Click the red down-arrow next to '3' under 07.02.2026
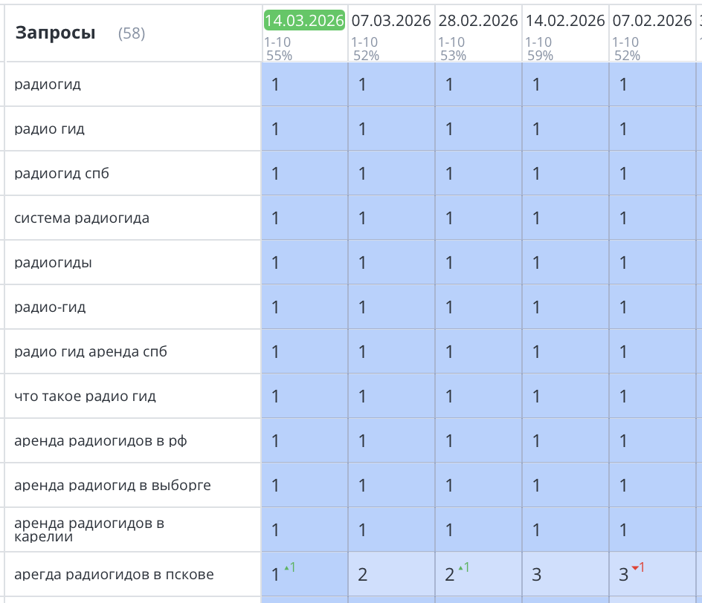The height and width of the screenshot is (603, 702). tap(637, 568)
